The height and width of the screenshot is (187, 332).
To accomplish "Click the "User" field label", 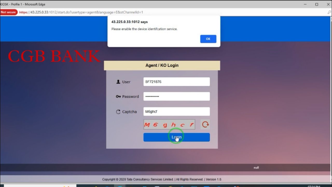I will (x=126, y=82).
